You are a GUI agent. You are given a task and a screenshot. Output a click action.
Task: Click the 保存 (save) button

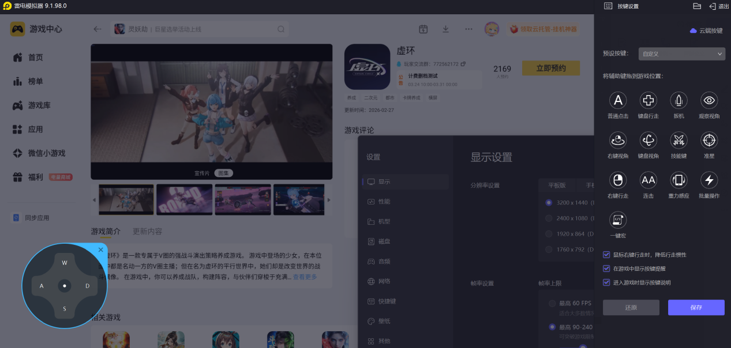696,308
